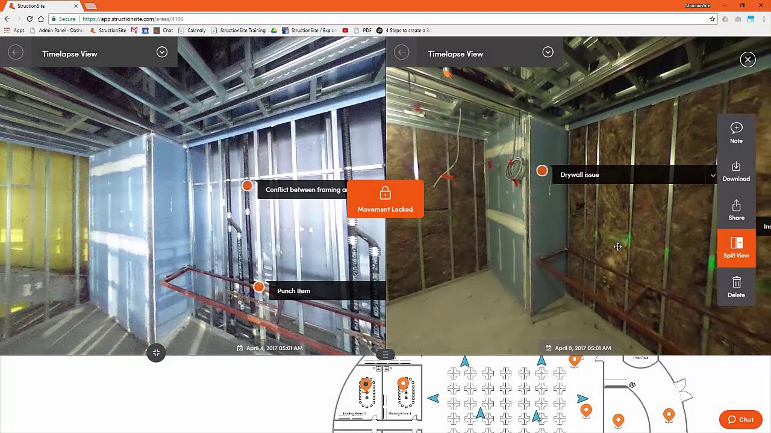This screenshot has height=433, width=771.
Task: Toggle Split View mode off
Action: point(736,247)
